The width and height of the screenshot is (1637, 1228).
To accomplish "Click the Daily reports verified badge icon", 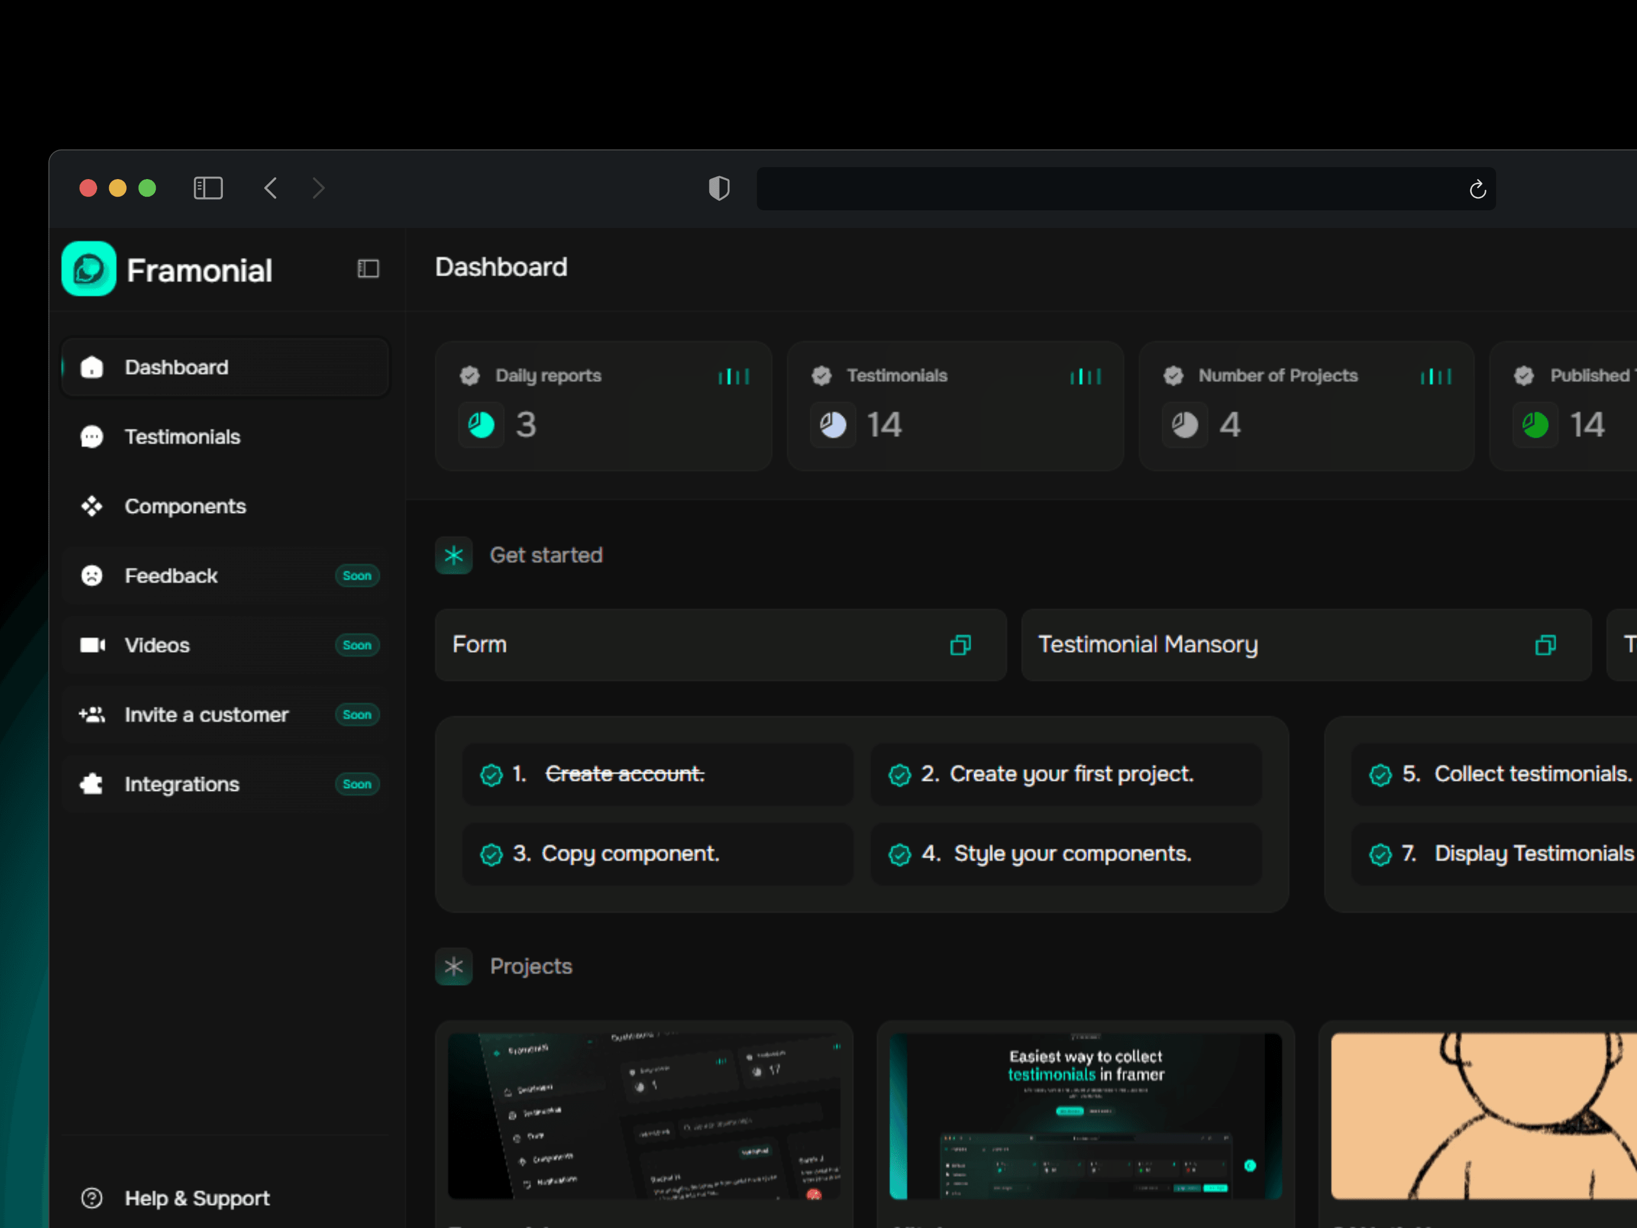I will click(470, 376).
